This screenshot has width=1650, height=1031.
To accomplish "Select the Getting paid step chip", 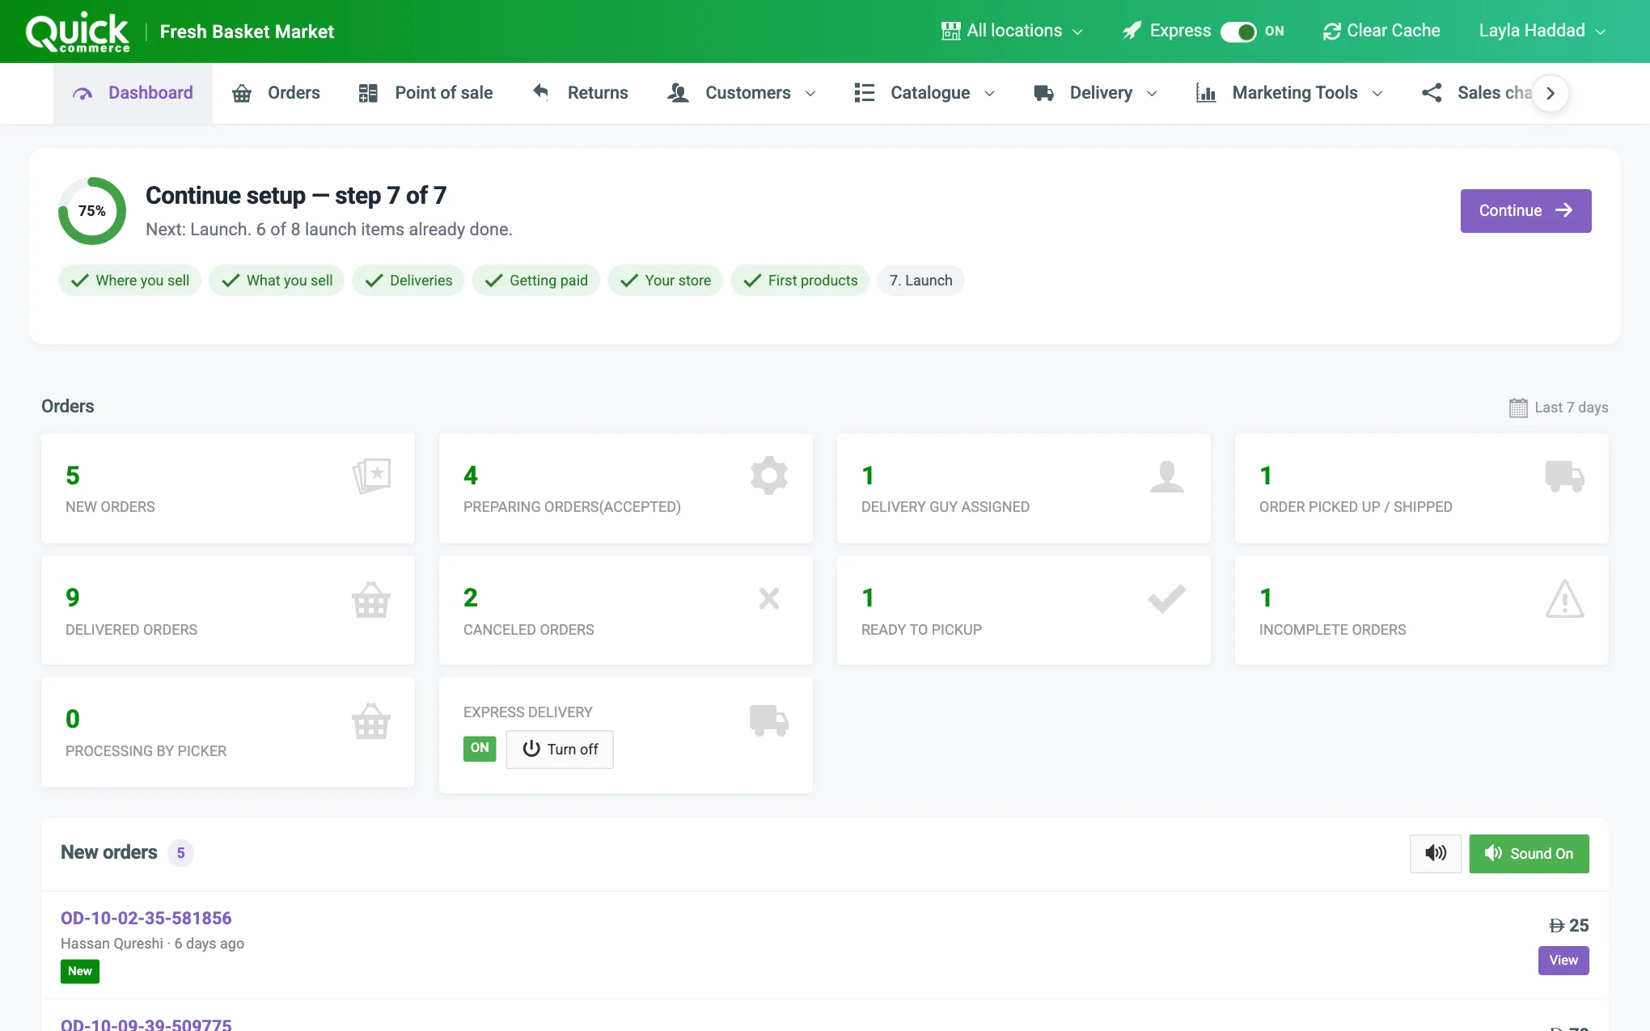I will point(535,281).
